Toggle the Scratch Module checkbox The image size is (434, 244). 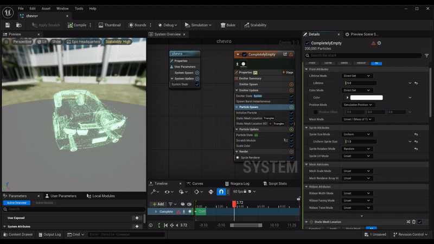coord(291,140)
